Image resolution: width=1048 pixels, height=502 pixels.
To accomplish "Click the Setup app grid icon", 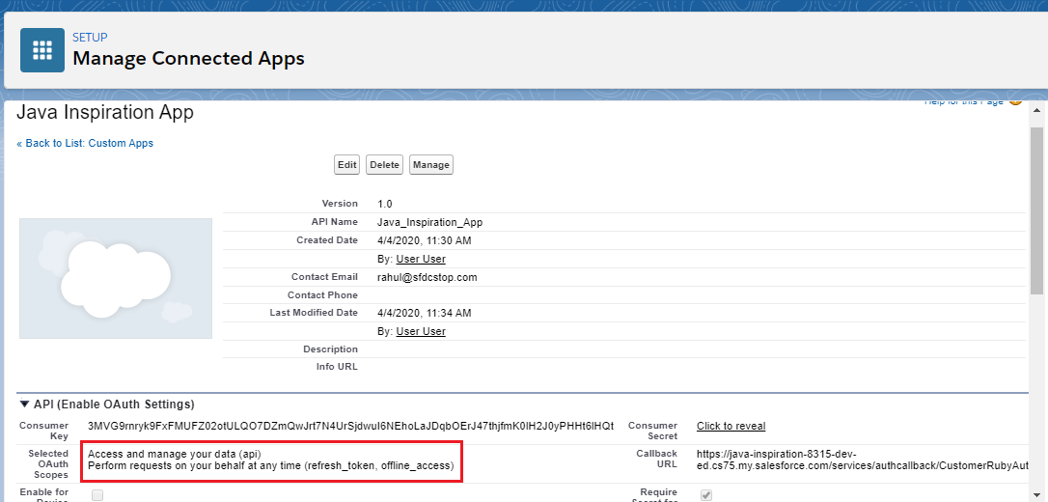I will 42,50.
